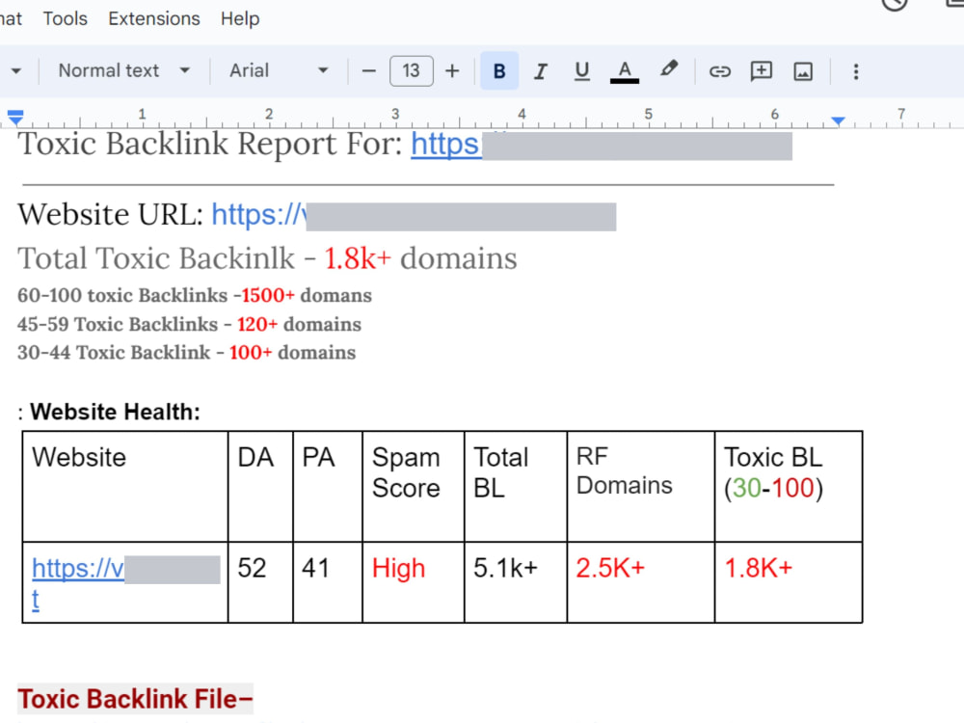Viewport: 964px width, 723px height.
Task: Open the Arial font dropdown
Action: click(x=278, y=70)
